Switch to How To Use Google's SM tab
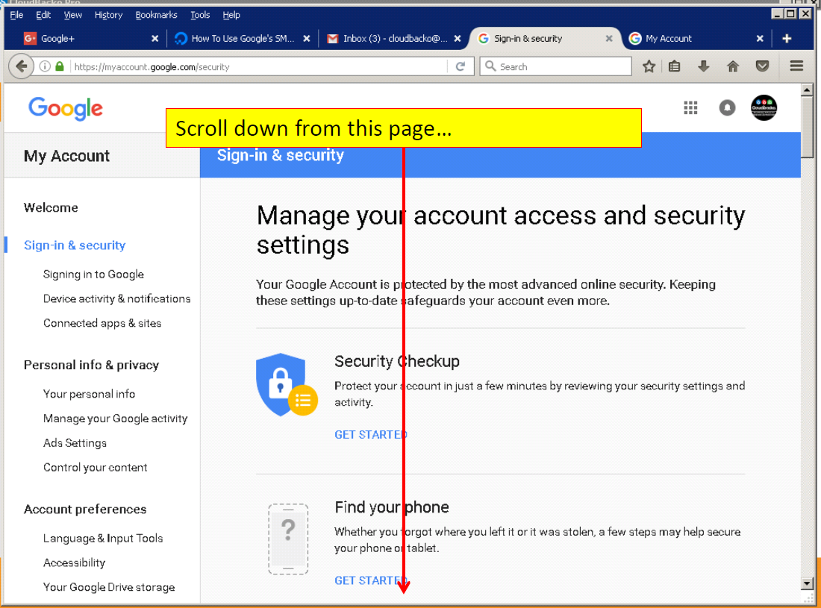The width and height of the screenshot is (821, 608). (x=242, y=38)
